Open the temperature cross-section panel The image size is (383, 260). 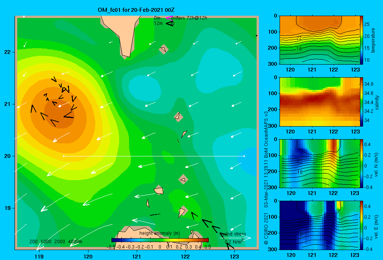(319, 40)
